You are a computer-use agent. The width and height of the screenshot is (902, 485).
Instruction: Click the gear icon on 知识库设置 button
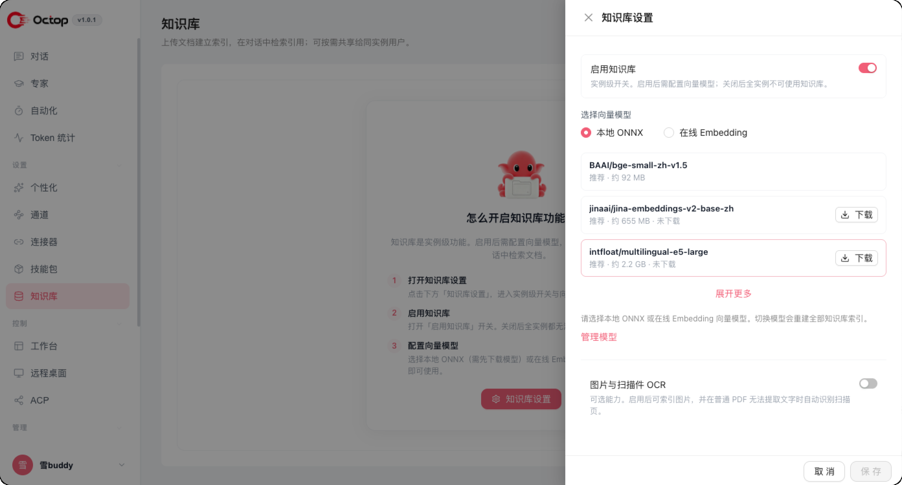pyautogui.click(x=496, y=399)
